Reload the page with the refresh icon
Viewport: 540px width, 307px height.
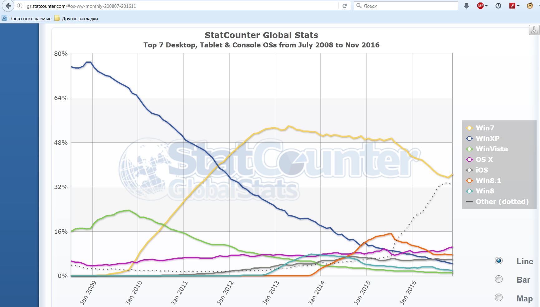pos(345,6)
